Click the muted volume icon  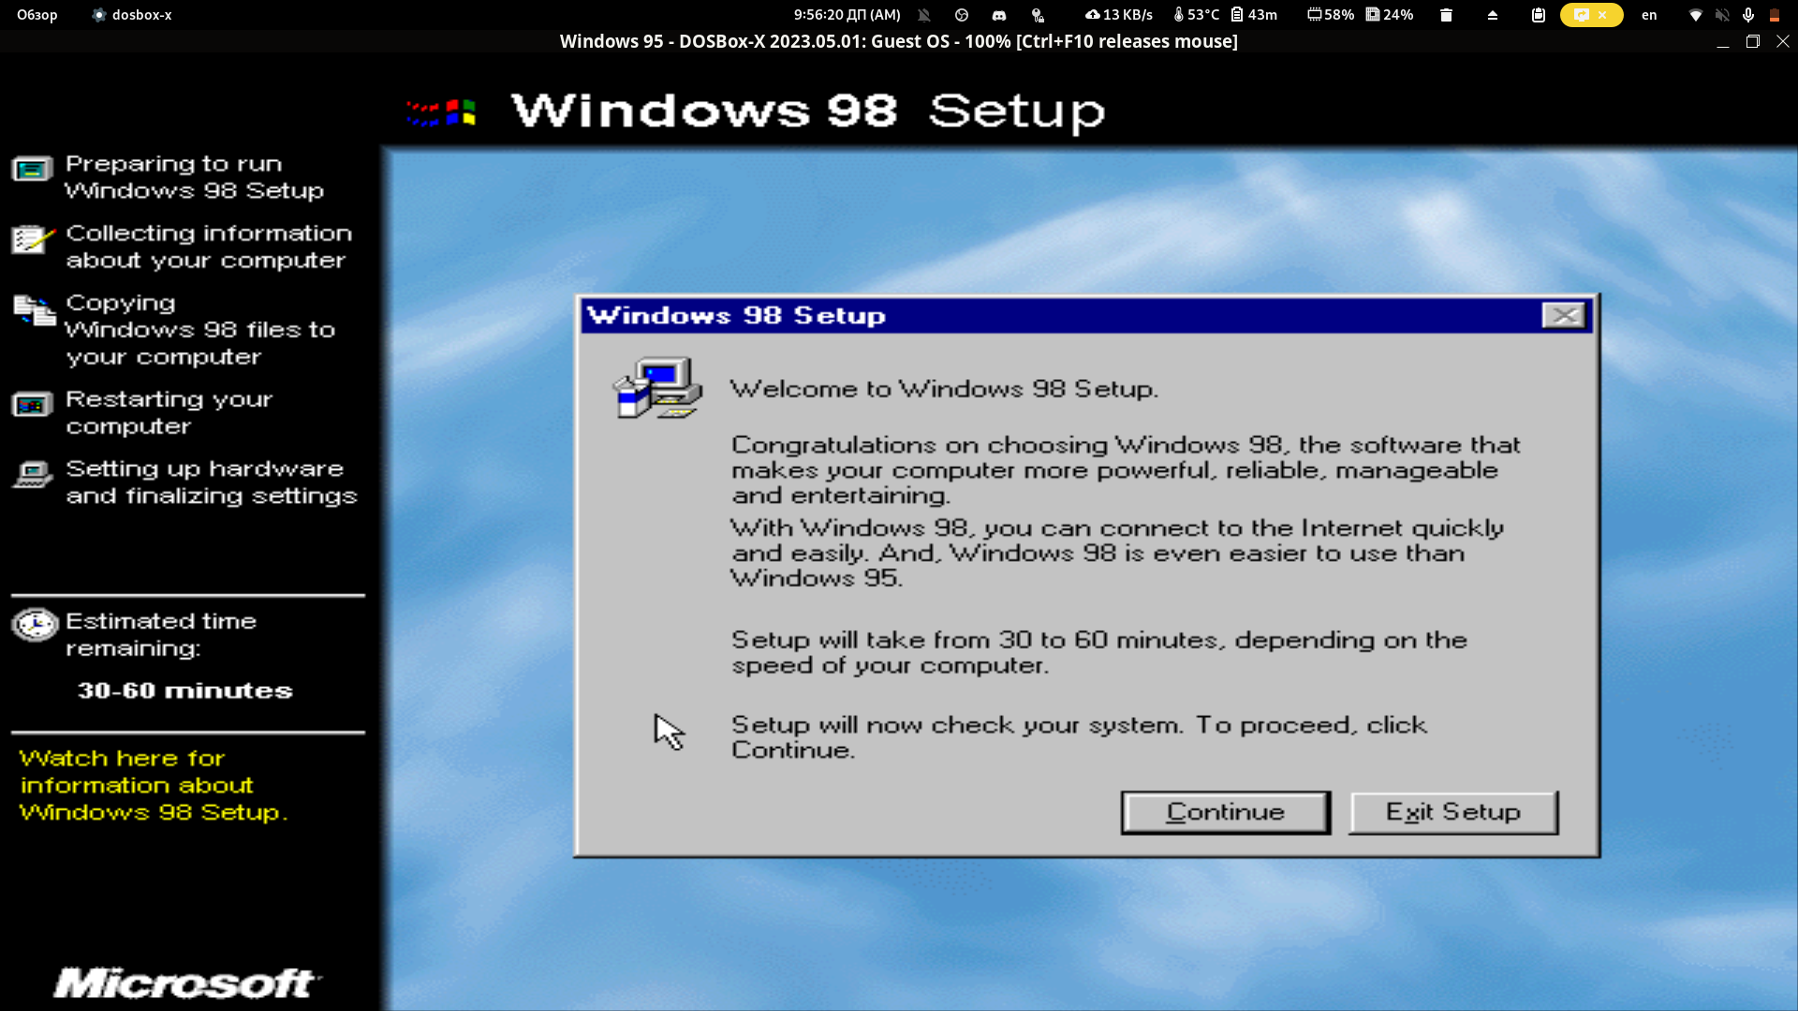coord(1722,15)
